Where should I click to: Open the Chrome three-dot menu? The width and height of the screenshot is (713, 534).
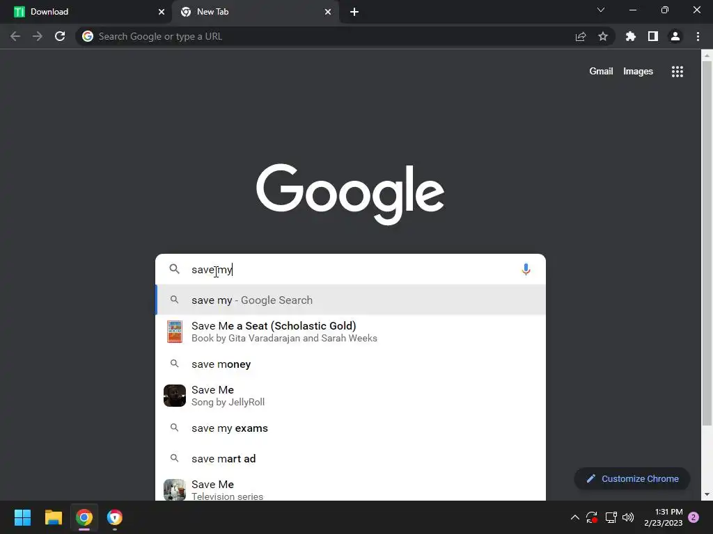click(698, 36)
